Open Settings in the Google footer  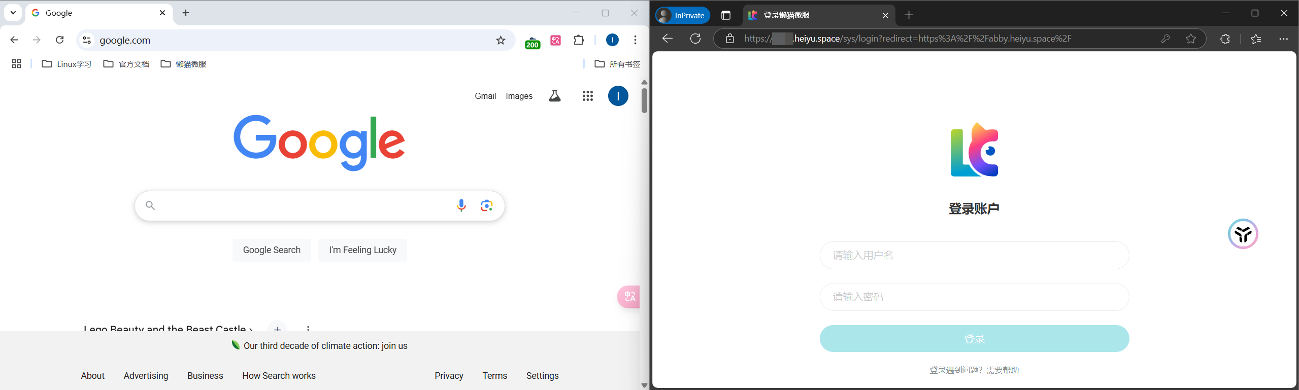point(542,376)
